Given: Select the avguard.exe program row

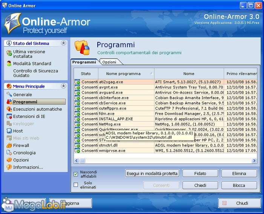Looking at the screenshot, I should point(111,92).
